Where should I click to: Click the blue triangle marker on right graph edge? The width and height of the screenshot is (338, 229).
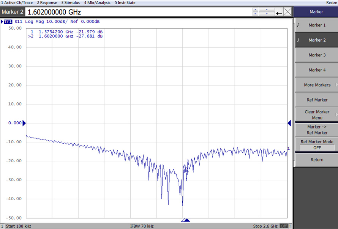(x=289, y=123)
